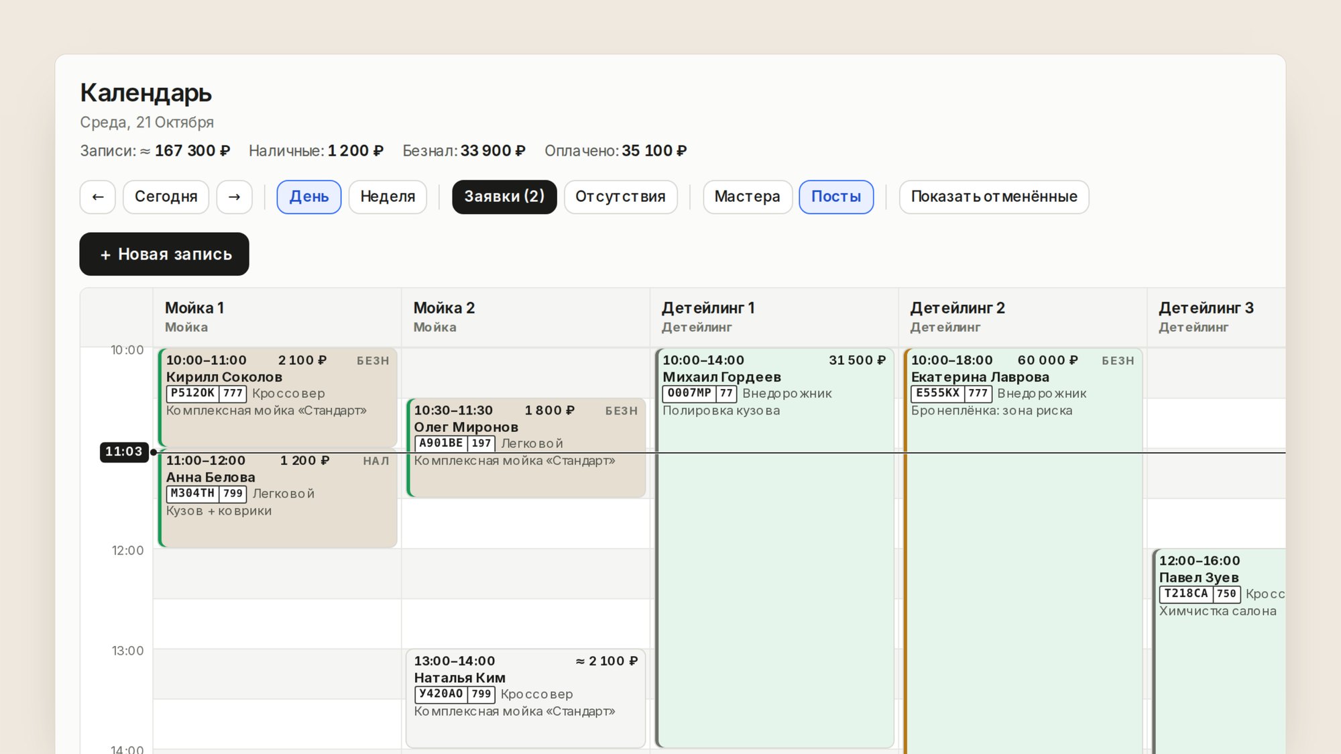Click license plate А901ВЕ 197
This screenshot has width=1341, height=754.
pyautogui.click(x=455, y=443)
